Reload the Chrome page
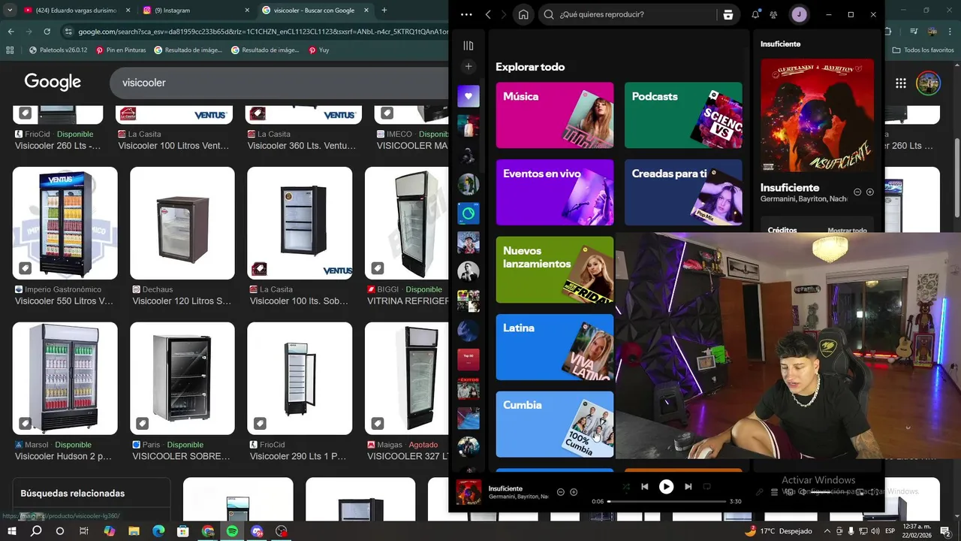 (x=47, y=32)
